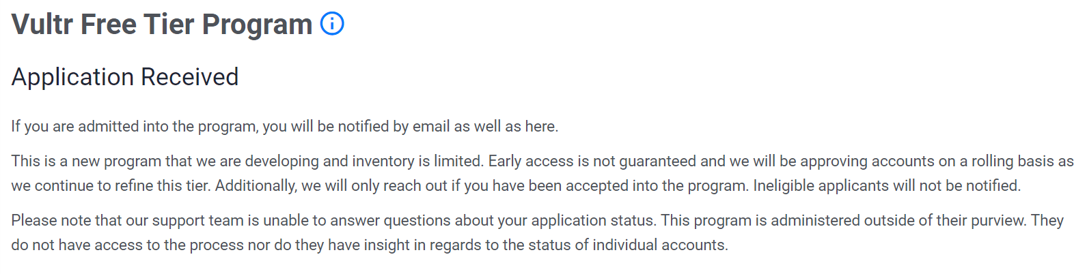Image resolution: width=1087 pixels, height=274 pixels.
Task: Click the info icon beside the title
Action: [332, 24]
